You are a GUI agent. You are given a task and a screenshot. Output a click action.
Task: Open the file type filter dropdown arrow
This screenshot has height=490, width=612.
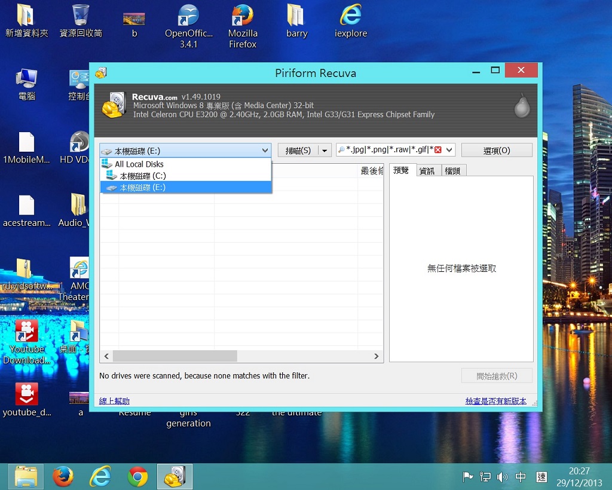click(x=449, y=150)
